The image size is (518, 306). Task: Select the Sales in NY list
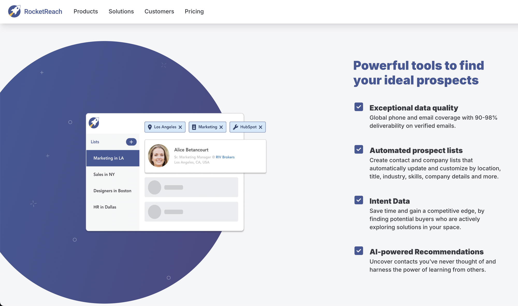104,174
